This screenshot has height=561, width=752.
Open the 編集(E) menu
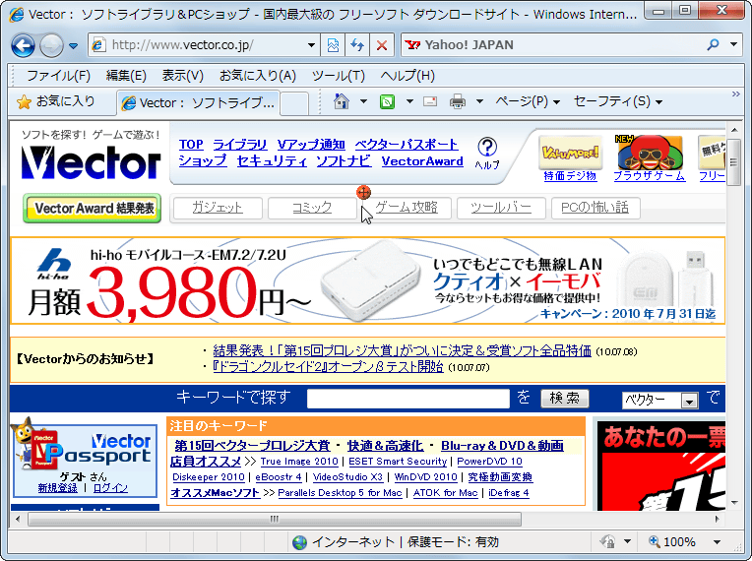pyautogui.click(x=126, y=75)
